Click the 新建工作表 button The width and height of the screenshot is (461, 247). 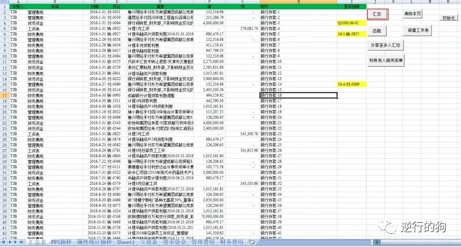[418, 31]
